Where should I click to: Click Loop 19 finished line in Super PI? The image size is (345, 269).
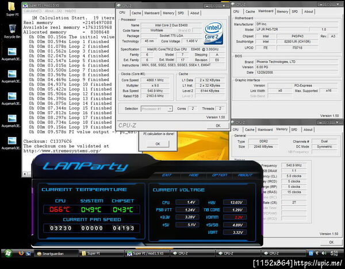pyautogui.click(x=69, y=127)
